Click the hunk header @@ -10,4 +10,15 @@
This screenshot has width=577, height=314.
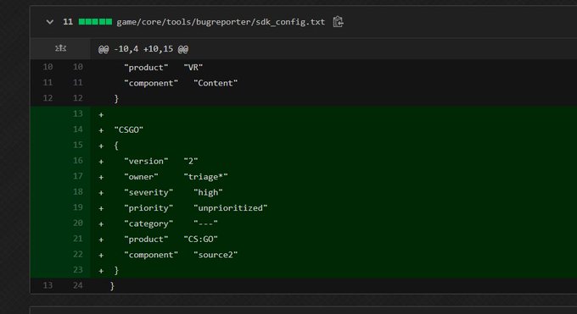(143, 49)
